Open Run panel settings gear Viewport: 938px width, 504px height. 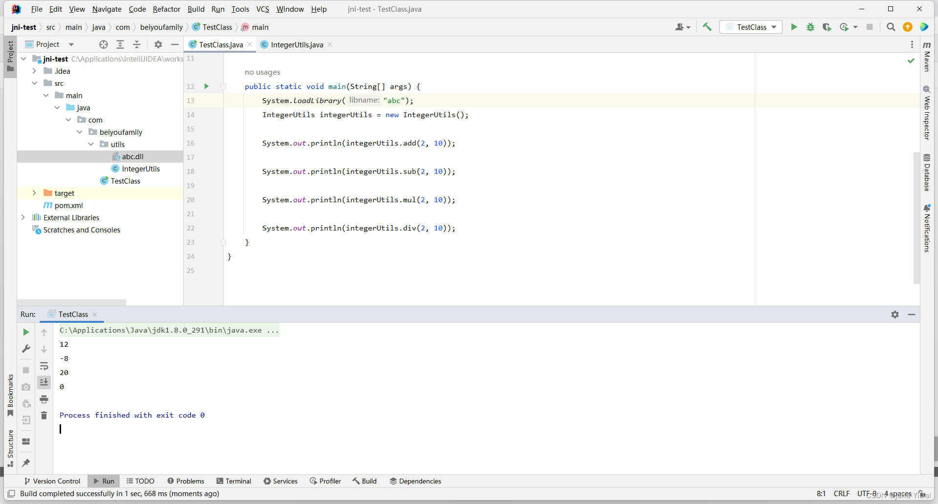point(895,315)
